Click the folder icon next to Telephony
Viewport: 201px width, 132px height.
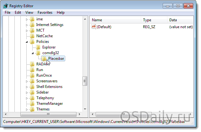tap(32, 98)
